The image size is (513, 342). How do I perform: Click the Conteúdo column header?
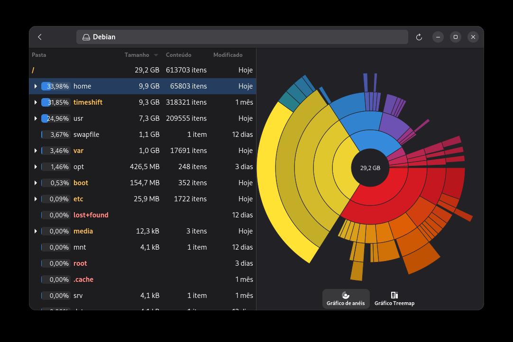coord(178,55)
